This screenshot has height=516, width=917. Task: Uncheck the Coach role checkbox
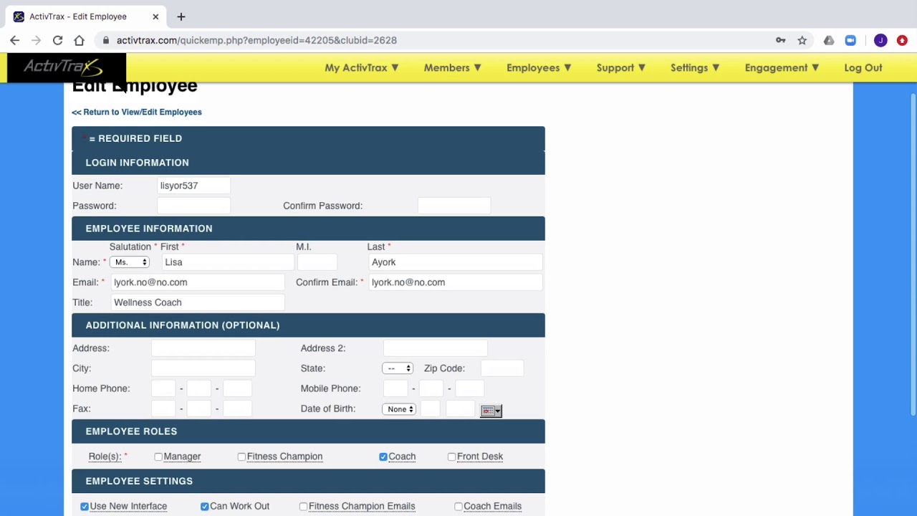coord(383,457)
